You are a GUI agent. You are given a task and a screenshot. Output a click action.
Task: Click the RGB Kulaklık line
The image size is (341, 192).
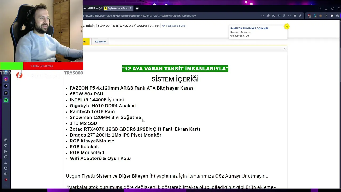coord(84,147)
